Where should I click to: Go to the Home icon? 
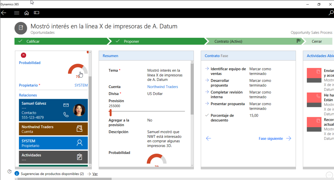click(x=26, y=13)
